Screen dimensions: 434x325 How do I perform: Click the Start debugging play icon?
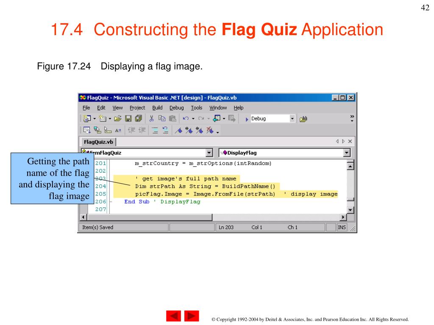247,119
